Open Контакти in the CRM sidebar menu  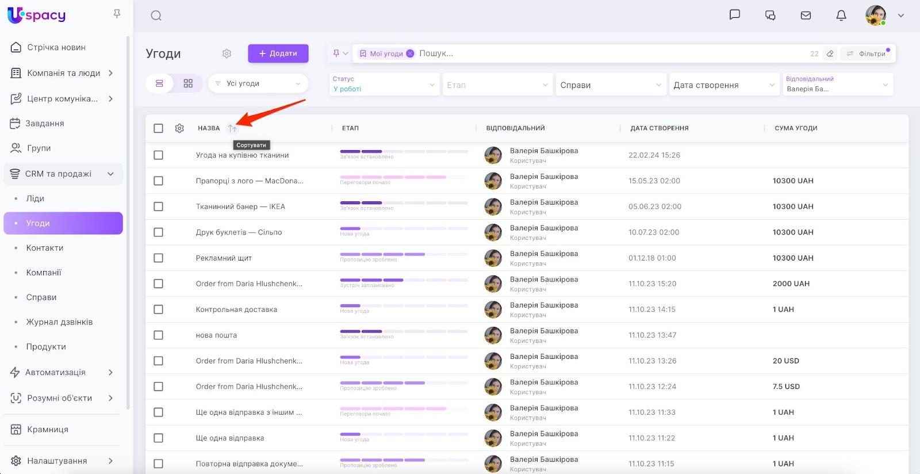[45, 248]
